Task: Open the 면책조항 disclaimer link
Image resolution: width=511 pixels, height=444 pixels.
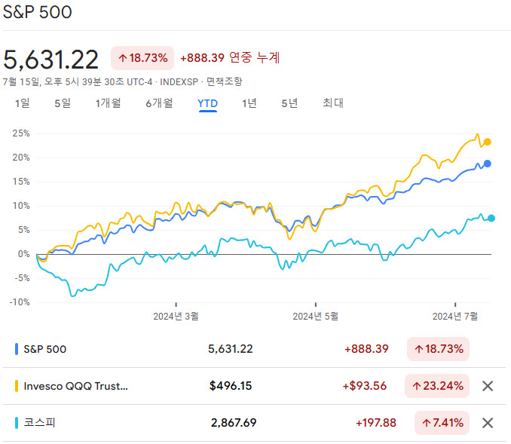Action: (224, 81)
